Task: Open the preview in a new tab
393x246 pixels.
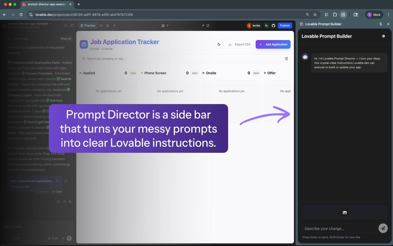Action: (203, 26)
